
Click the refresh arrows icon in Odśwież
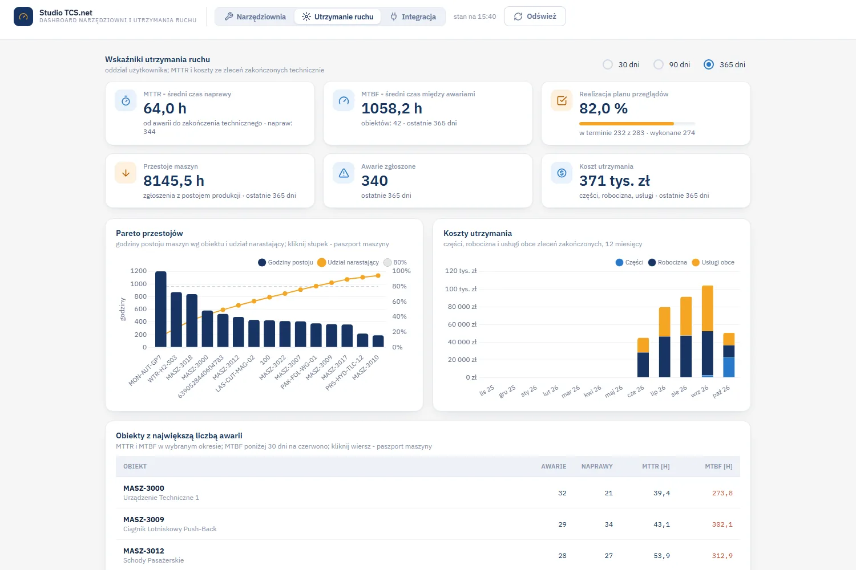[518, 17]
